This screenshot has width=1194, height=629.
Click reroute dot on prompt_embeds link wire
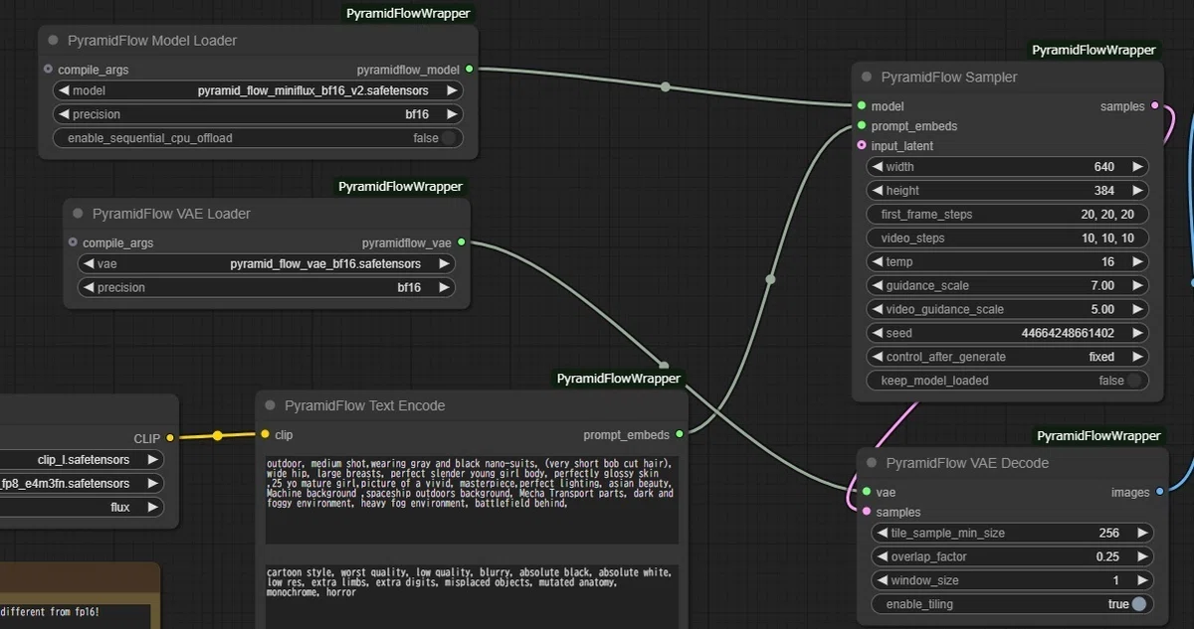click(770, 279)
